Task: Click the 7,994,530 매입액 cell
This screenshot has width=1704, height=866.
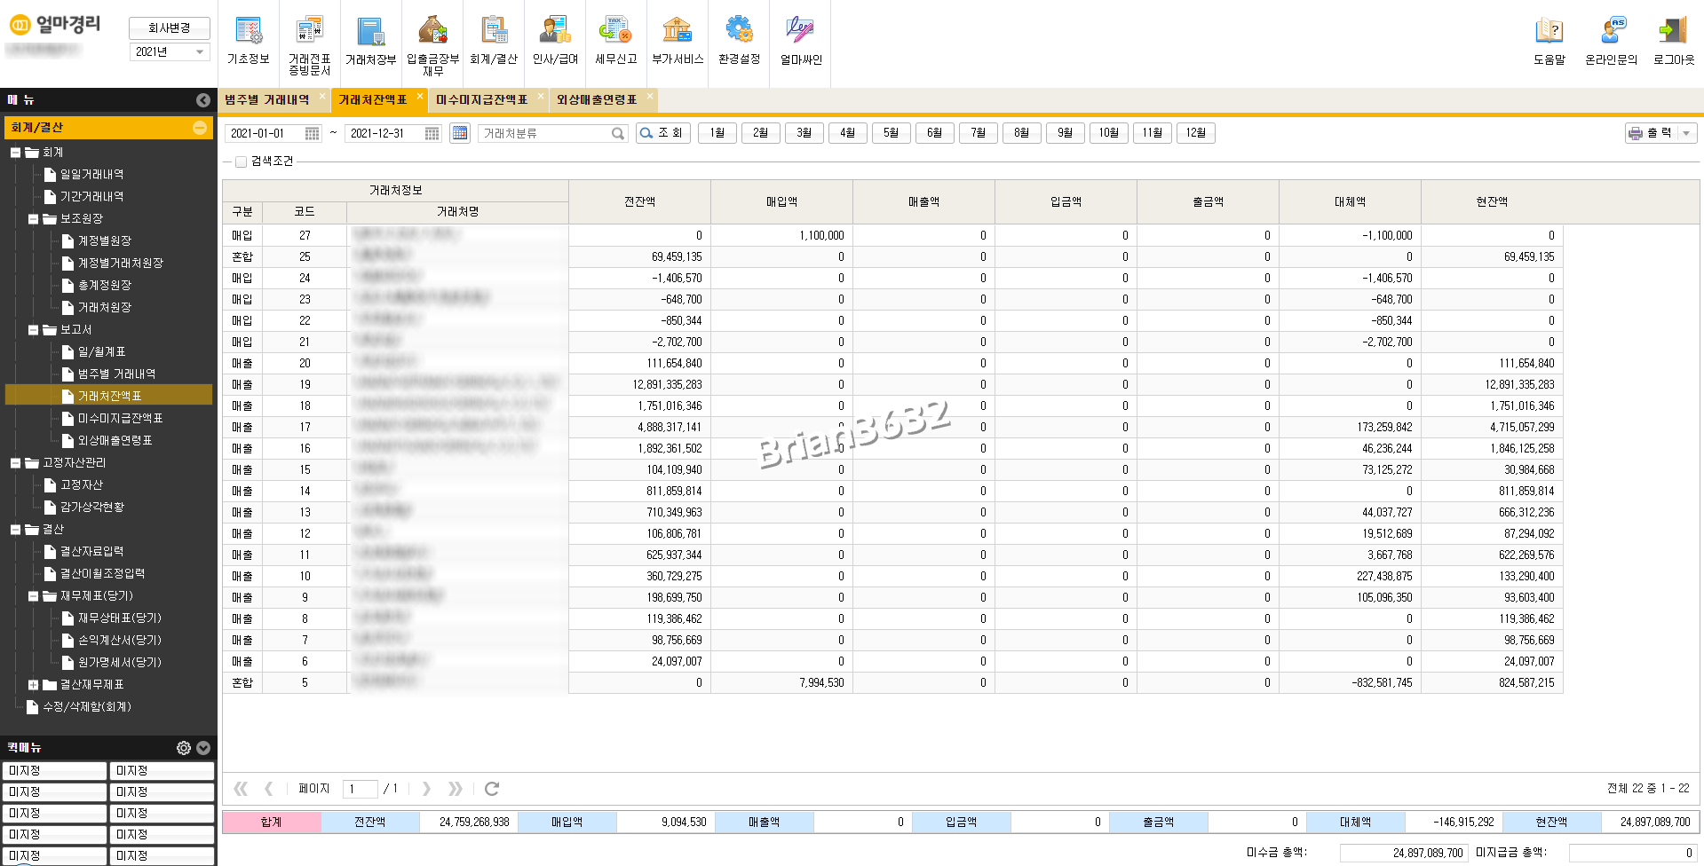Action: pyautogui.click(x=782, y=683)
